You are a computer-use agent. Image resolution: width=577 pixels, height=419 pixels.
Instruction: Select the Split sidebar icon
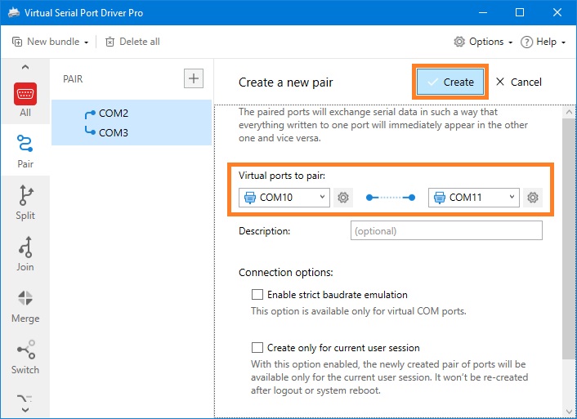click(x=25, y=203)
